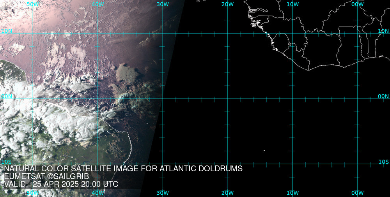Click the 40W longitude label on the bottom edge
This screenshot has height=197, width=390.
(x=98, y=193)
